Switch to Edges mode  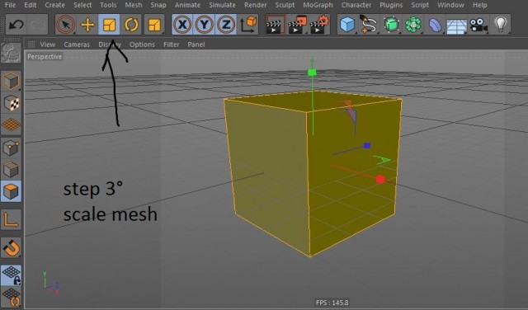(x=11, y=169)
